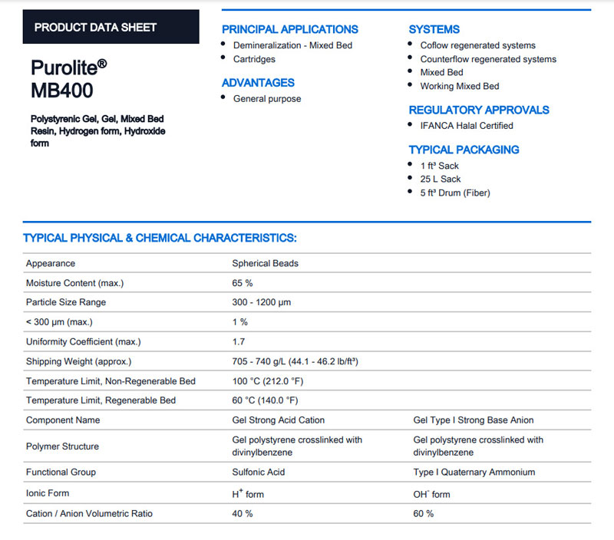The height and width of the screenshot is (540, 614).
Task: Select the Purolite MB400 product title
Action: 69,79
